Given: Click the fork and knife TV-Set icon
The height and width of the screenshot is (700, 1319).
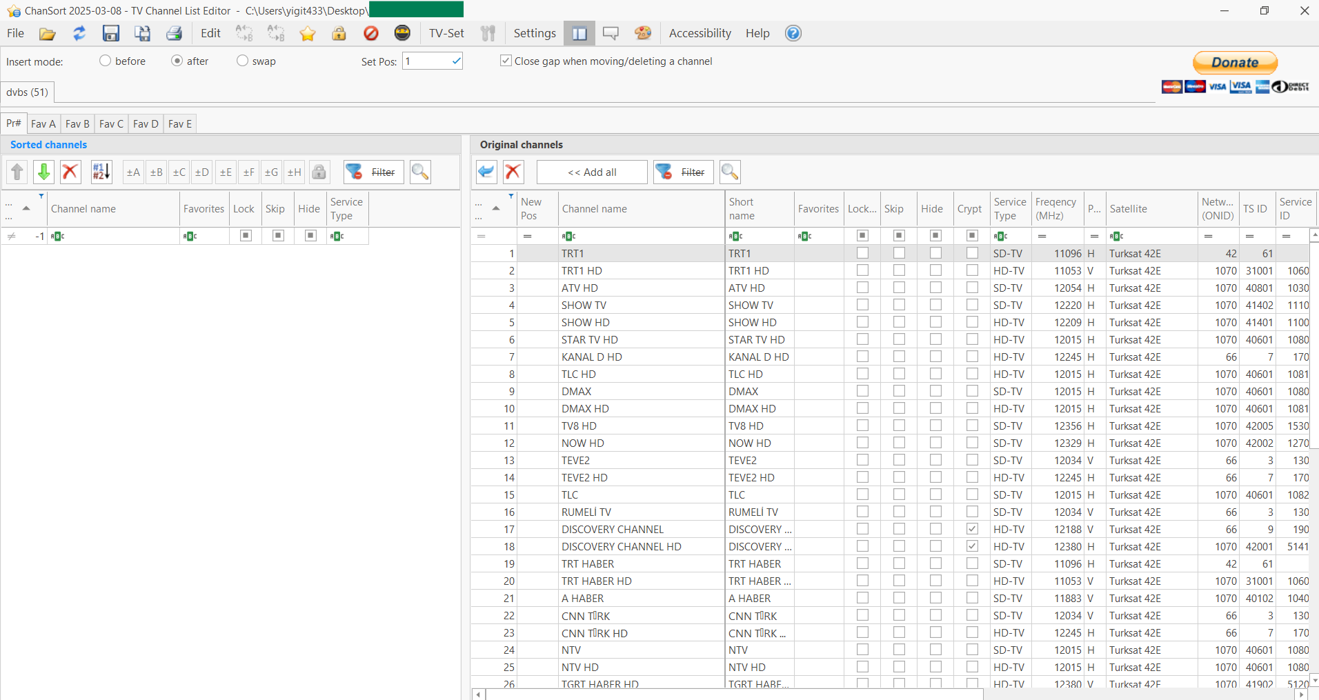Looking at the screenshot, I should click(488, 33).
